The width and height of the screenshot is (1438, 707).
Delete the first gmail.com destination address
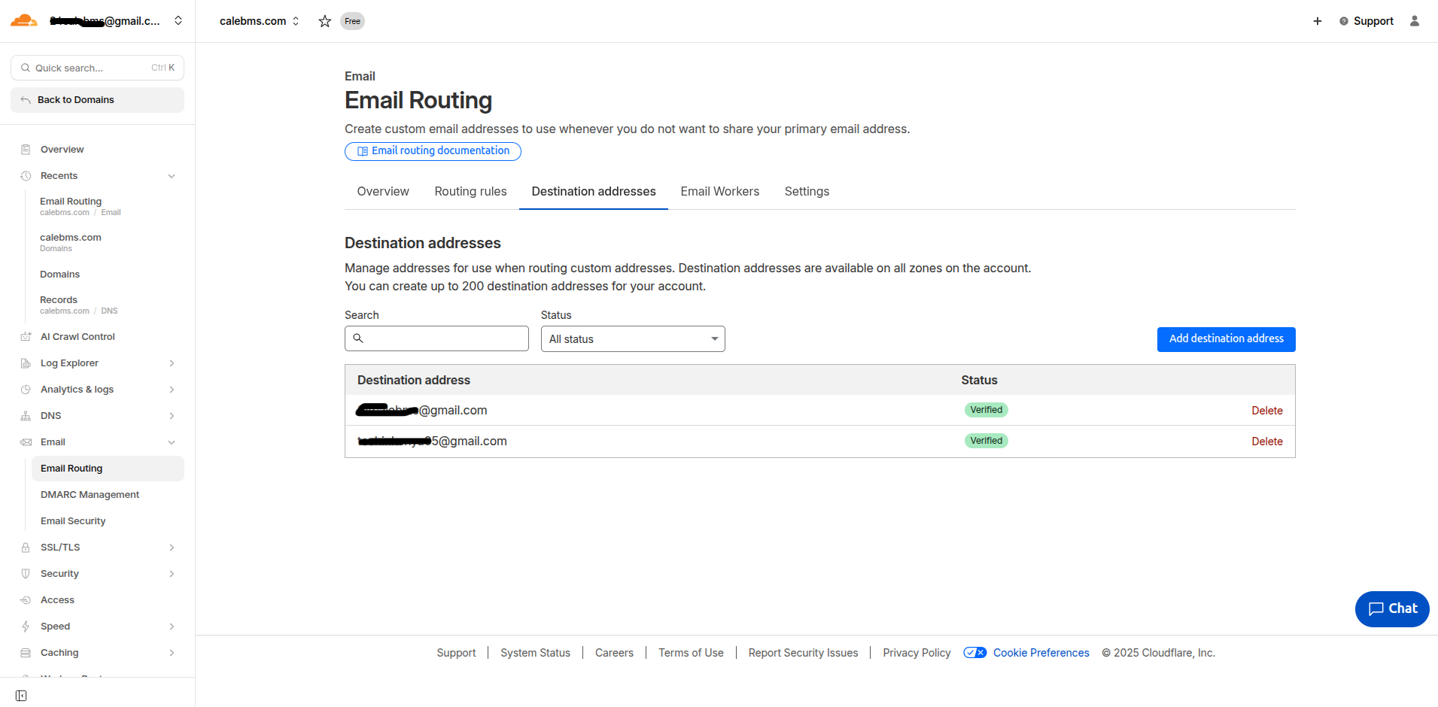point(1267,411)
